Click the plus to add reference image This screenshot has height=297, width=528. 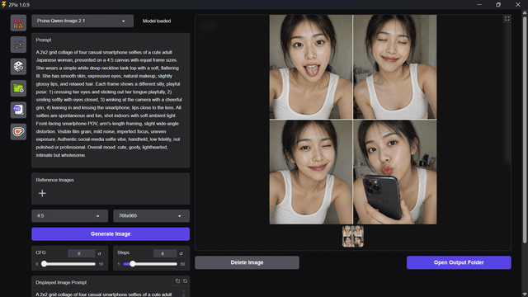tap(42, 193)
